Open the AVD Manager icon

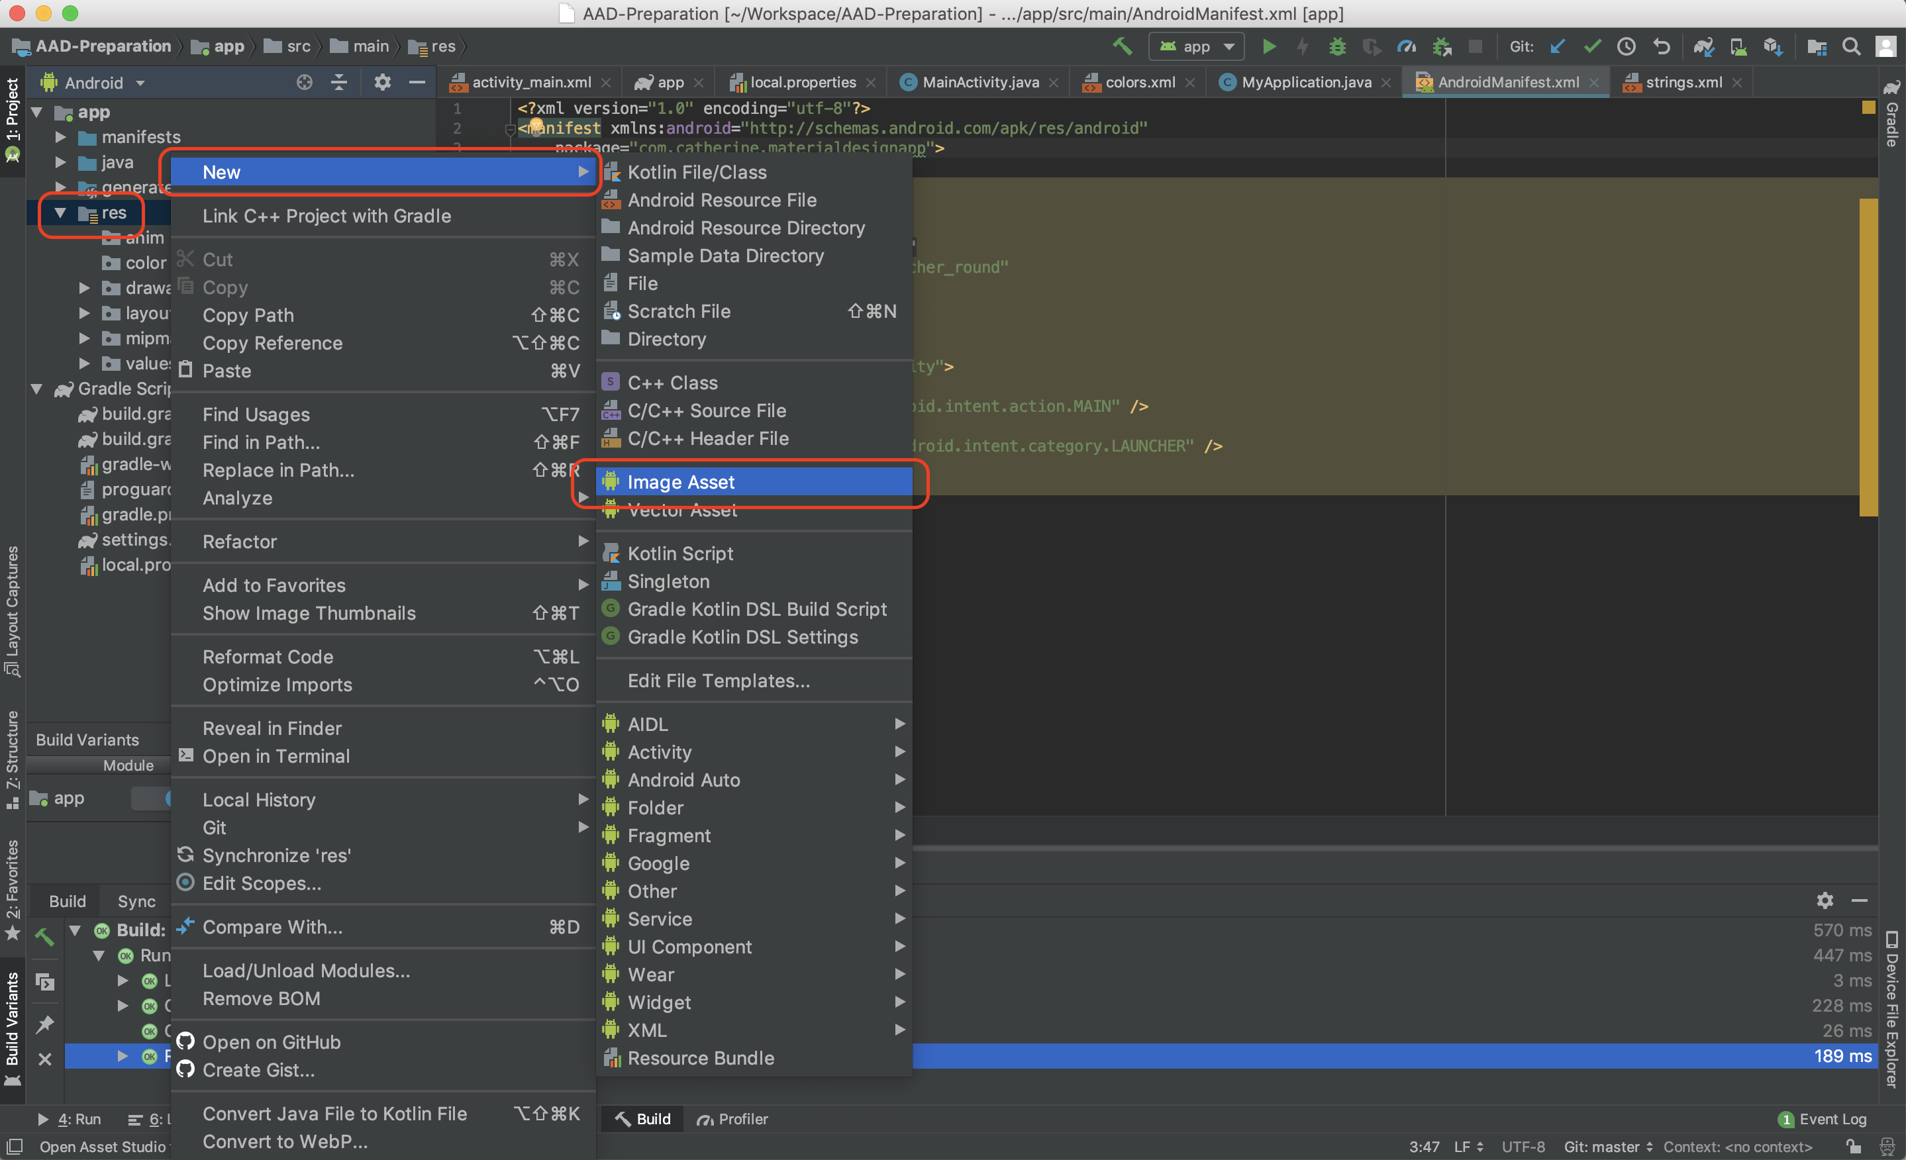coord(1738,46)
